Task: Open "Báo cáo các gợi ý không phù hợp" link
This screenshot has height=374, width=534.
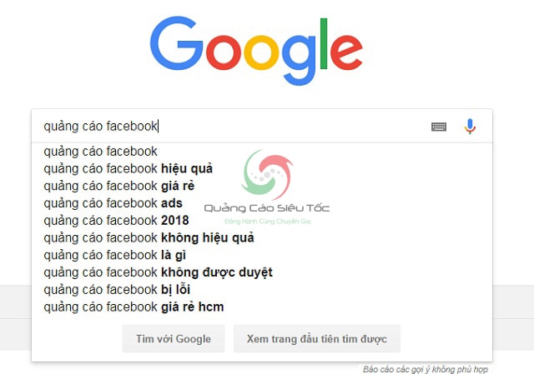Action: point(425,368)
